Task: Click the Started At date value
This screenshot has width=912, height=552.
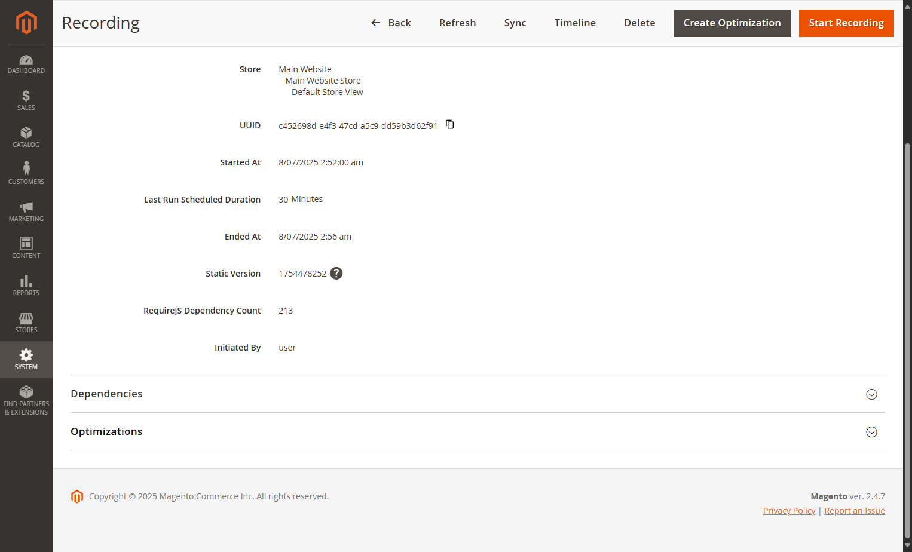Action: [x=321, y=162]
